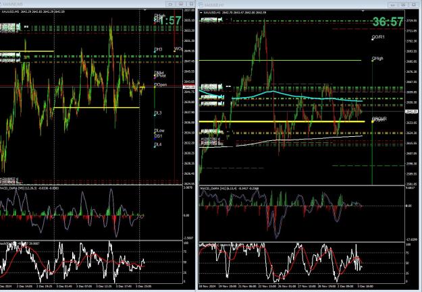Image resolution: width=422 pixels, height=292 pixels.
Task: Close the XAUUSD M5 chart window
Action: click(x=191, y=4)
